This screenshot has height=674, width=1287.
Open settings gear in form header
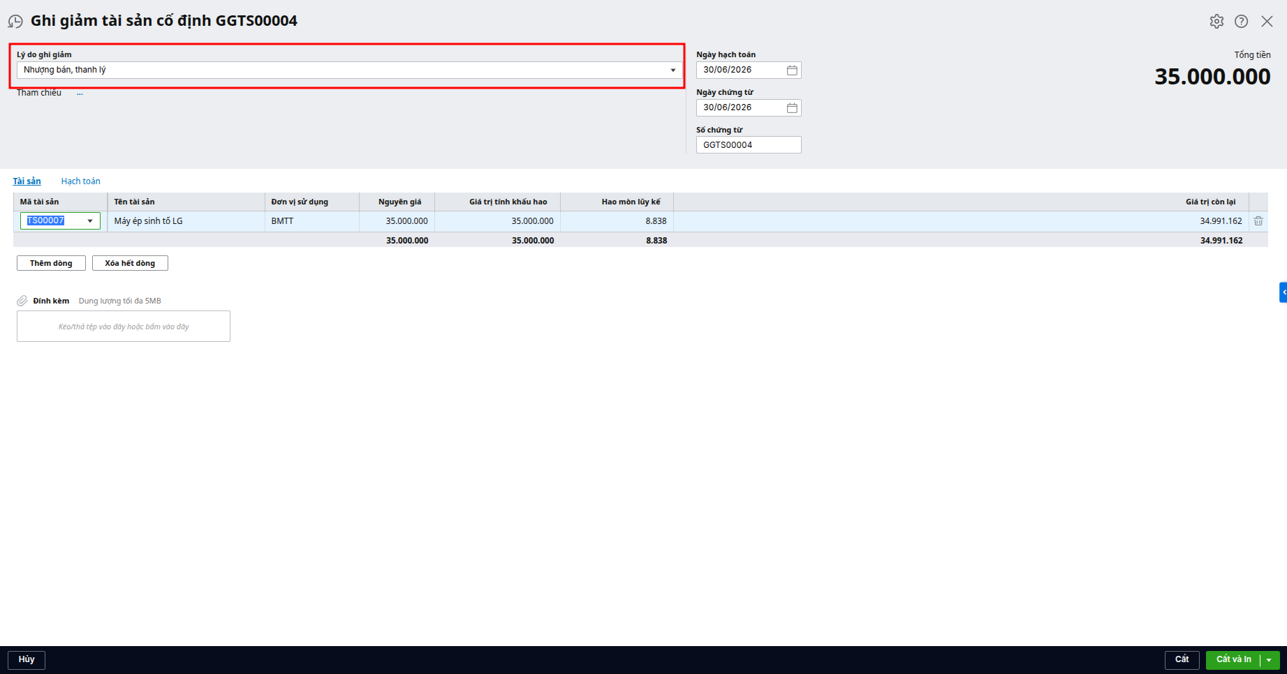(1216, 21)
